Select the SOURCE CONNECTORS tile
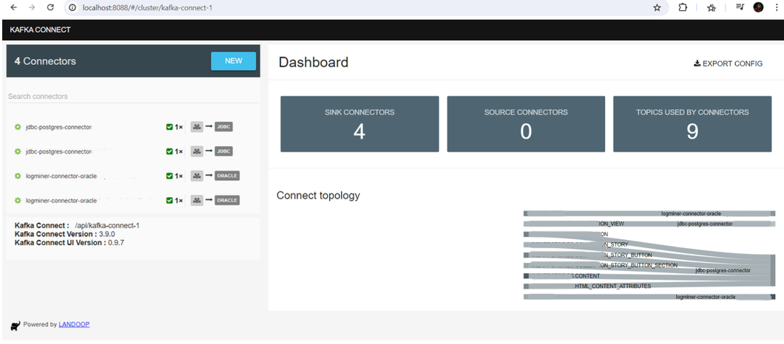Viewport: 784px width, 344px height. click(x=526, y=124)
